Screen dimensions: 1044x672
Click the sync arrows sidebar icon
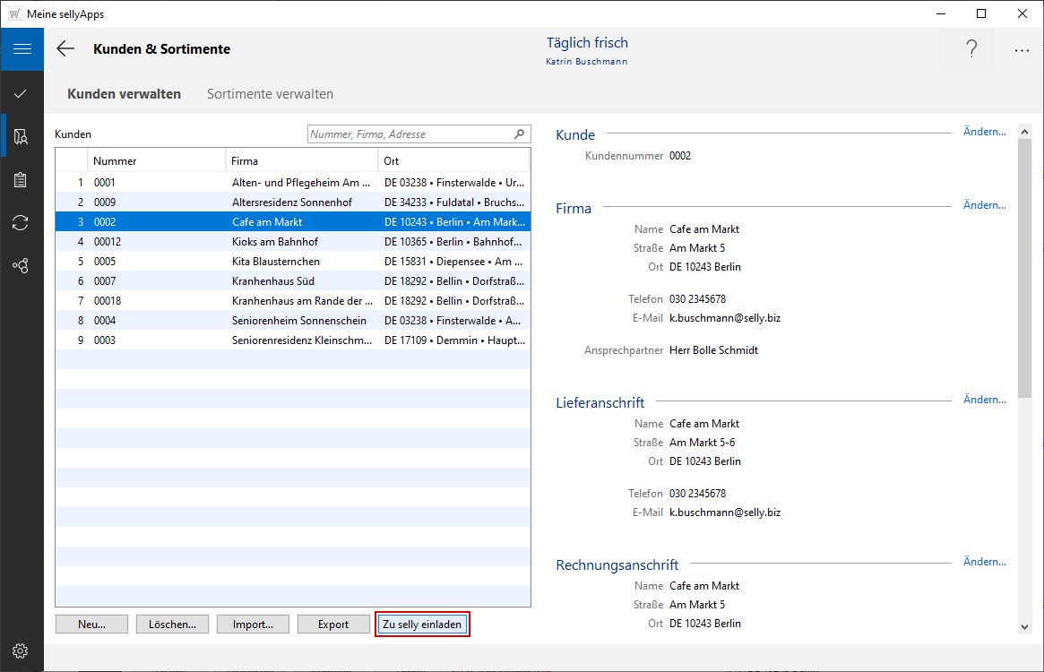(21, 223)
